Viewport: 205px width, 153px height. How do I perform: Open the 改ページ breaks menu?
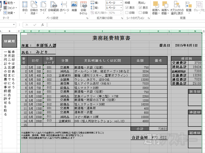pyautogui.click(x=64, y=8)
